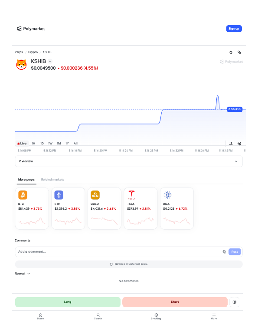This screenshot has height=335, width=258.
Task: Open the GOLD price $4,031.6
Action: 97,209
